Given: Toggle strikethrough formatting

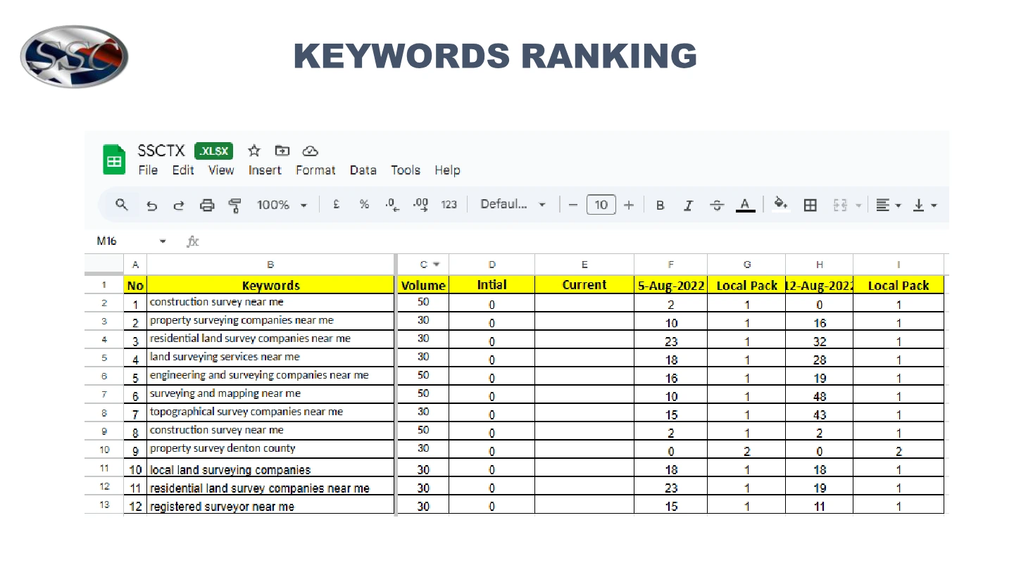Looking at the screenshot, I should tap(717, 205).
